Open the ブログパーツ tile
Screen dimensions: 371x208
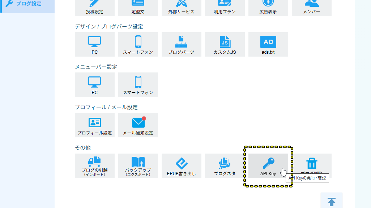(182, 44)
